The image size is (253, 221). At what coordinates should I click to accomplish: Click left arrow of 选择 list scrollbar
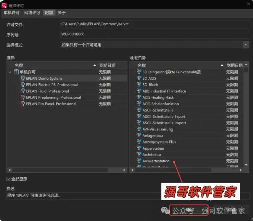[x=10, y=170]
